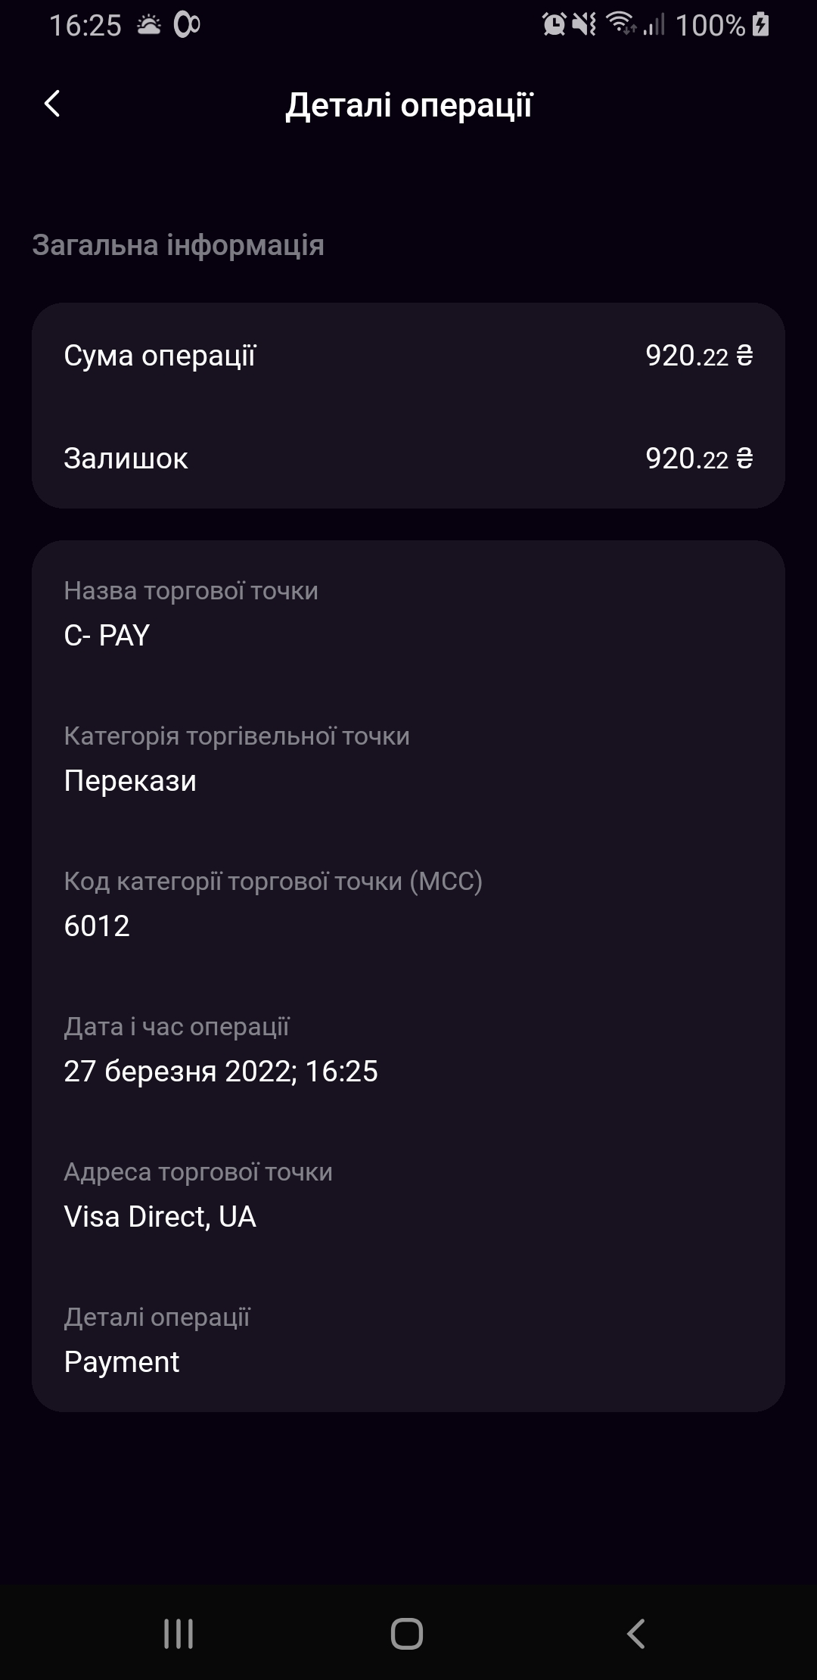The image size is (817, 1680).
Task: Tap the merchant name C- PAY
Action: 107,636
